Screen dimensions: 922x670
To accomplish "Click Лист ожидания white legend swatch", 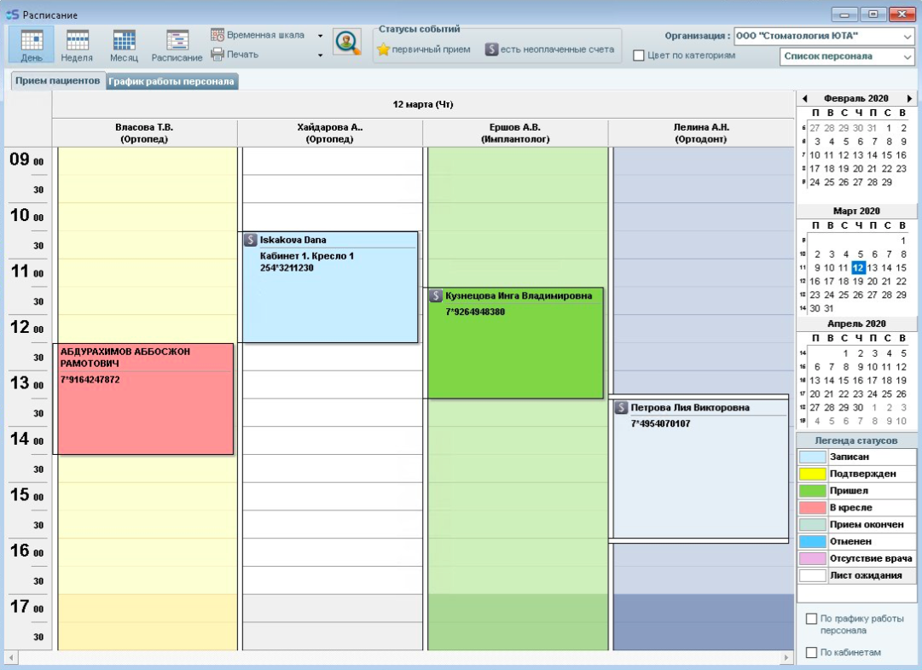I will (x=813, y=576).
